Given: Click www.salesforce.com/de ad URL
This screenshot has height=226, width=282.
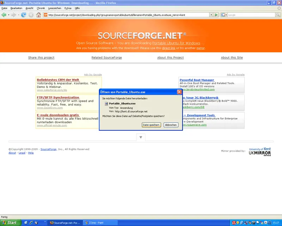Looking at the screenshot, I should click(x=52, y=90).
